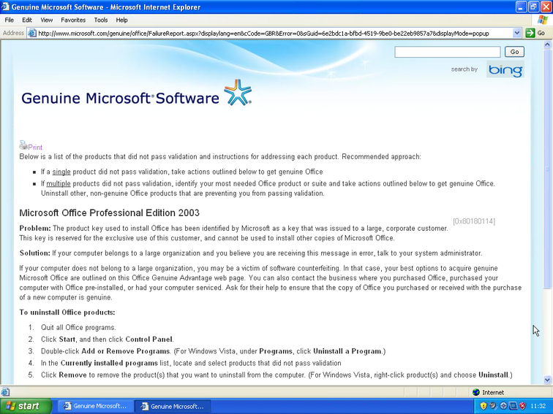Click the blue monitor tray icon
This screenshot has width=553, height=414.
click(x=513, y=406)
